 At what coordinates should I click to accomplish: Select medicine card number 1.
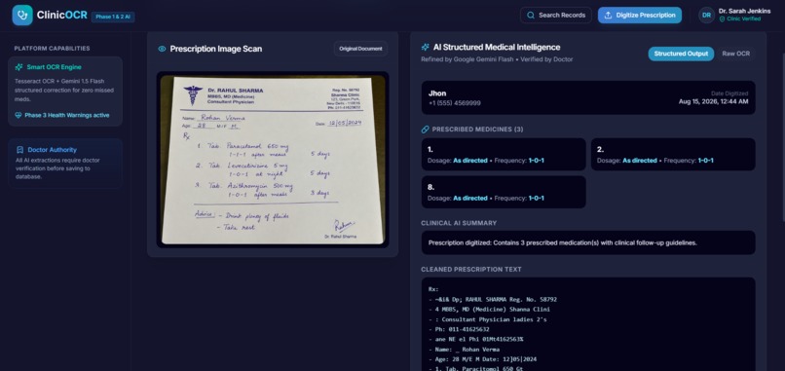(x=504, y=154)
